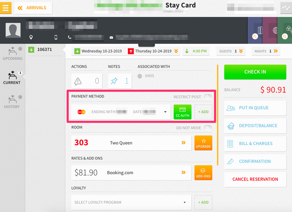Open the Select Loyalty Program dropdown
The image size is (292, 212).
point(131,202)
